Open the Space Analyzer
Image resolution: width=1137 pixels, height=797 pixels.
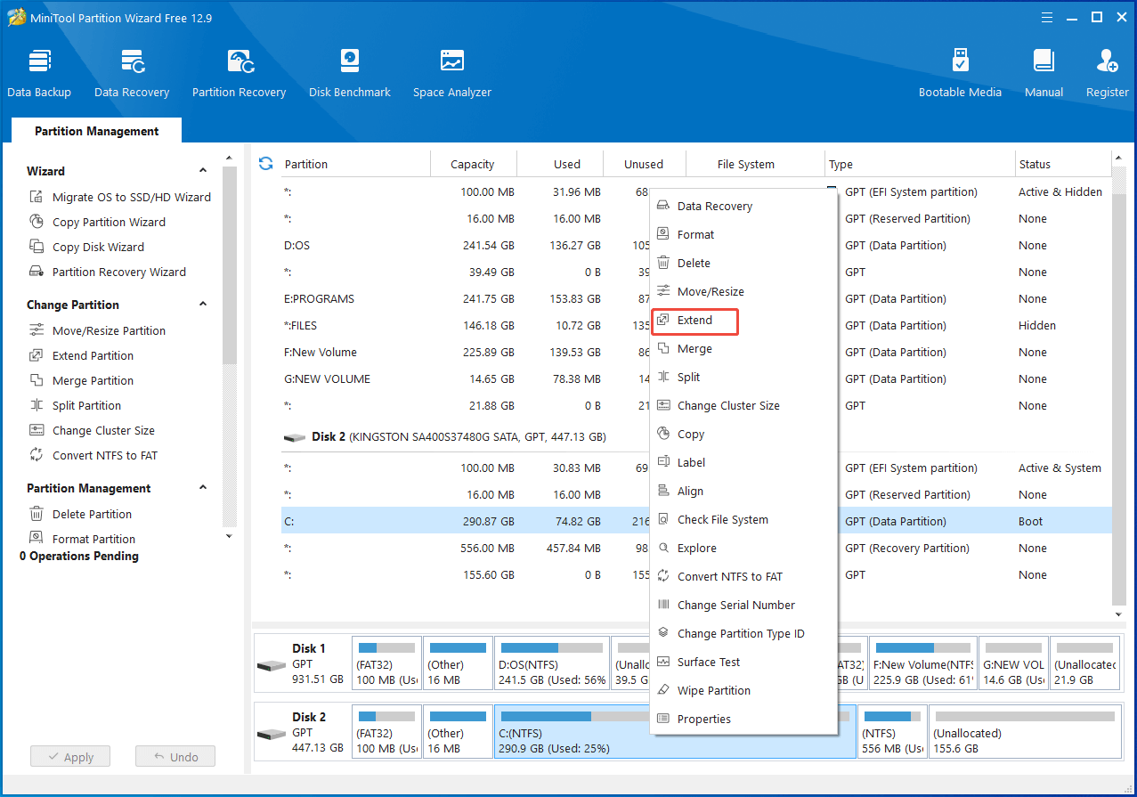coord(452,73)
